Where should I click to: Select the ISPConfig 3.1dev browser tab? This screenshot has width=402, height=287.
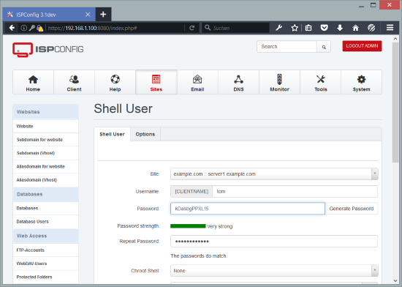(49, 15)
